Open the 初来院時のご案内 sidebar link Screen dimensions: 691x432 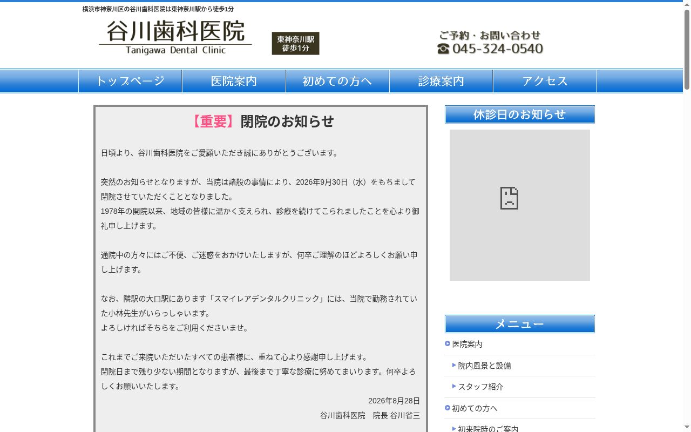[x=488, y=429]
